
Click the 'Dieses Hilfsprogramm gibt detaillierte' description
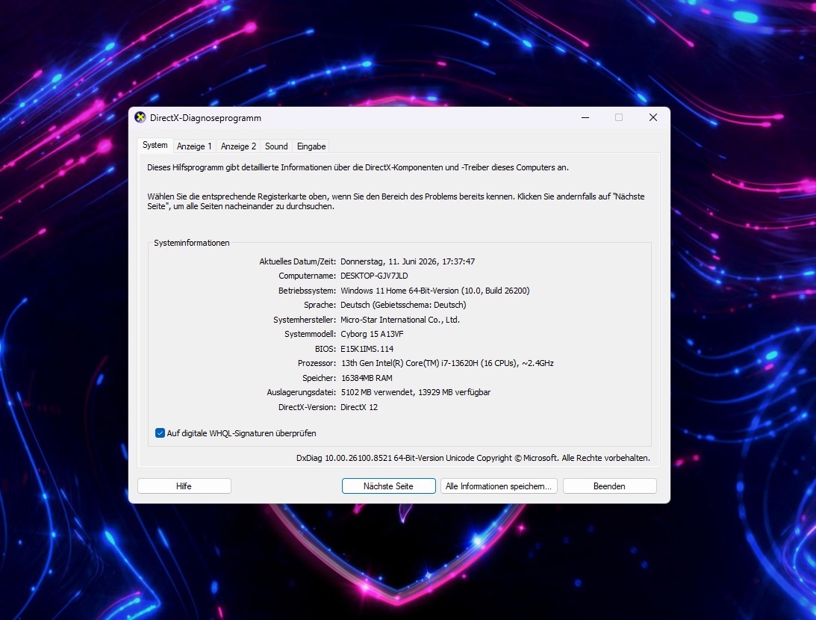pos(358,167)
